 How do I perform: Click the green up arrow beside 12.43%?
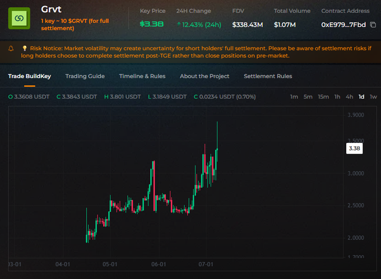point(179,24)
